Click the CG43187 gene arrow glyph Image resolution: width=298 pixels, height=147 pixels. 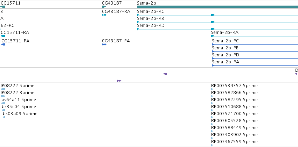point(104,7)
